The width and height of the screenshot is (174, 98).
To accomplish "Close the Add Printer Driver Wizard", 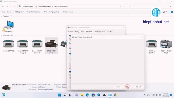I will pyautogui.click(x=142, y=37).
